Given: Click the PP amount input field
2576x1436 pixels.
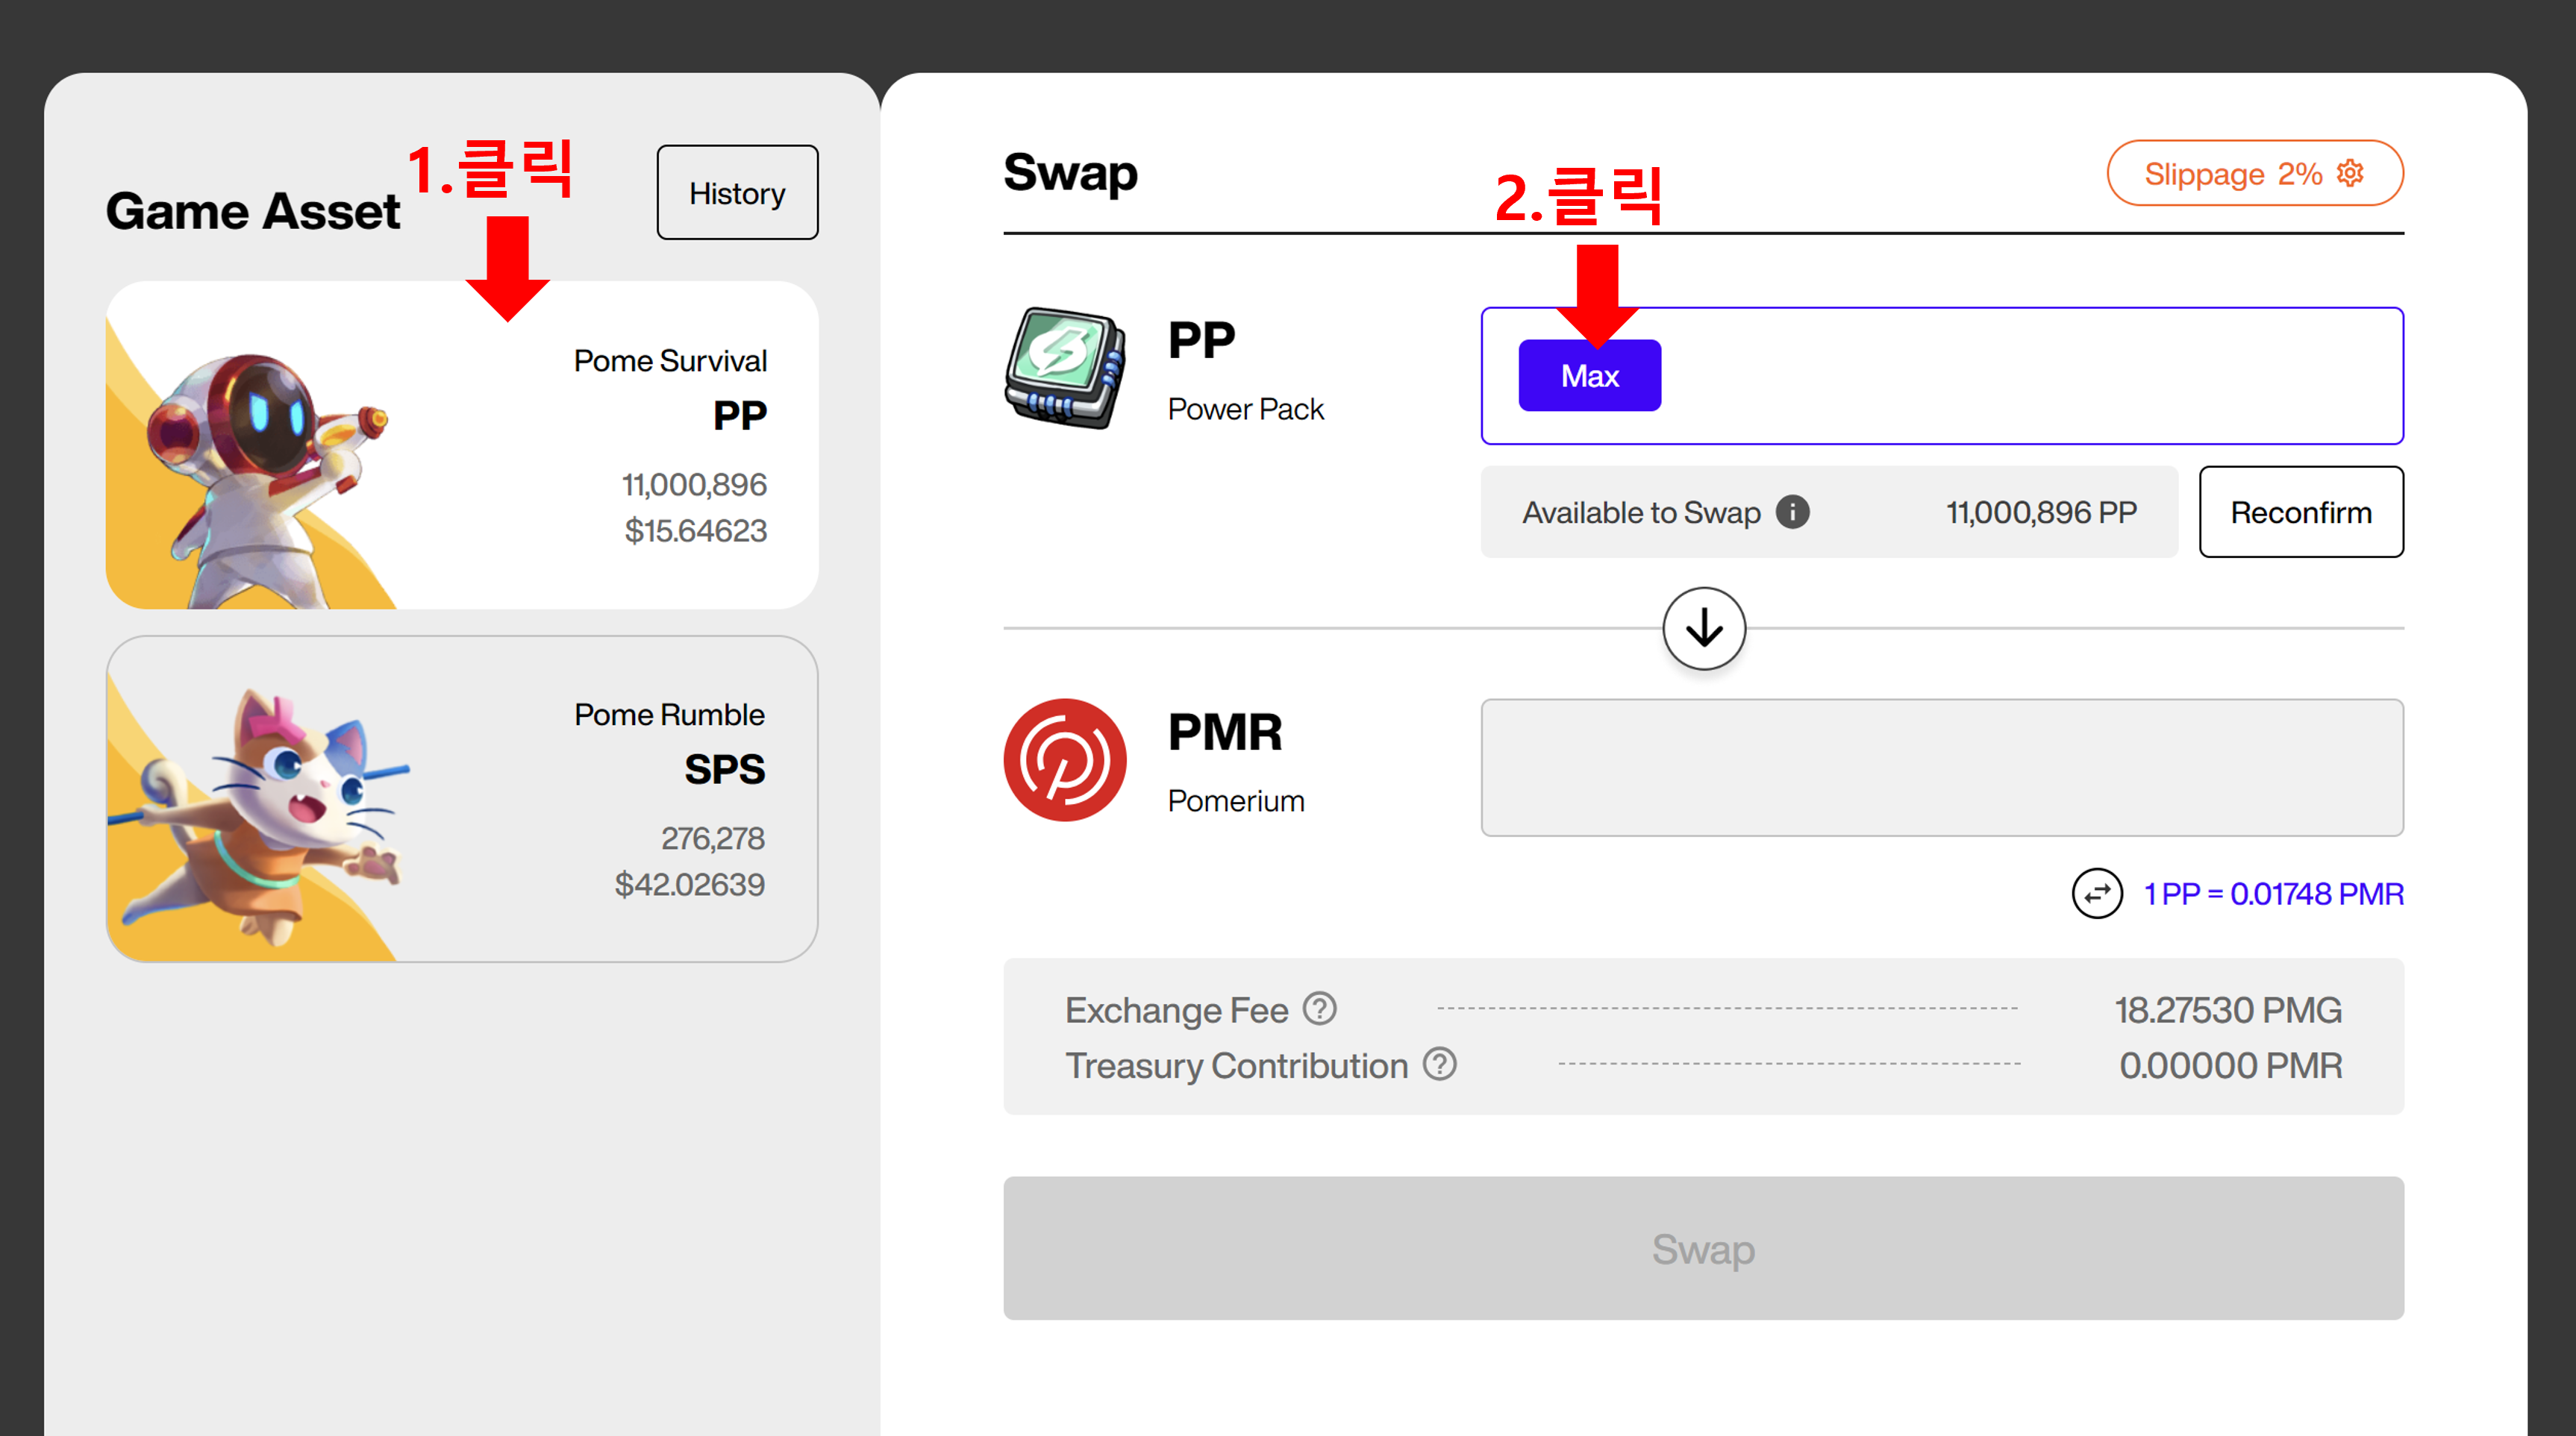Looking at the screenshot, I should [2030, 376].
